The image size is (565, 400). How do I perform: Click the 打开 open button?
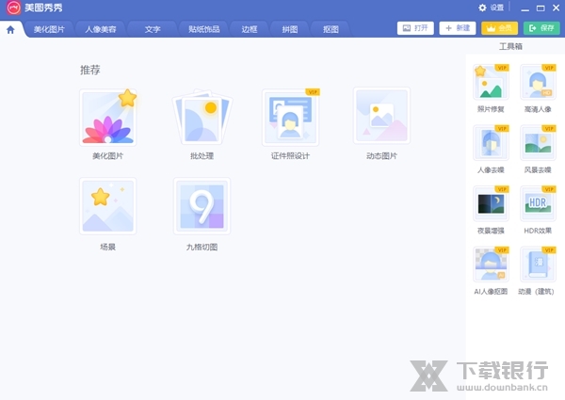click(x=415, y=28)
